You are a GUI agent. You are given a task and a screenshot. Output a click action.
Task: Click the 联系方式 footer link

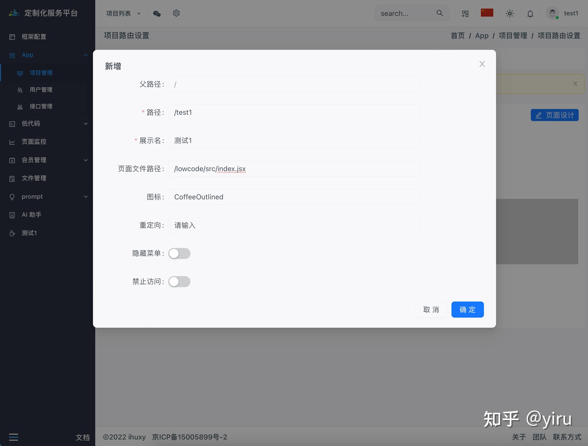pos(567,437)
